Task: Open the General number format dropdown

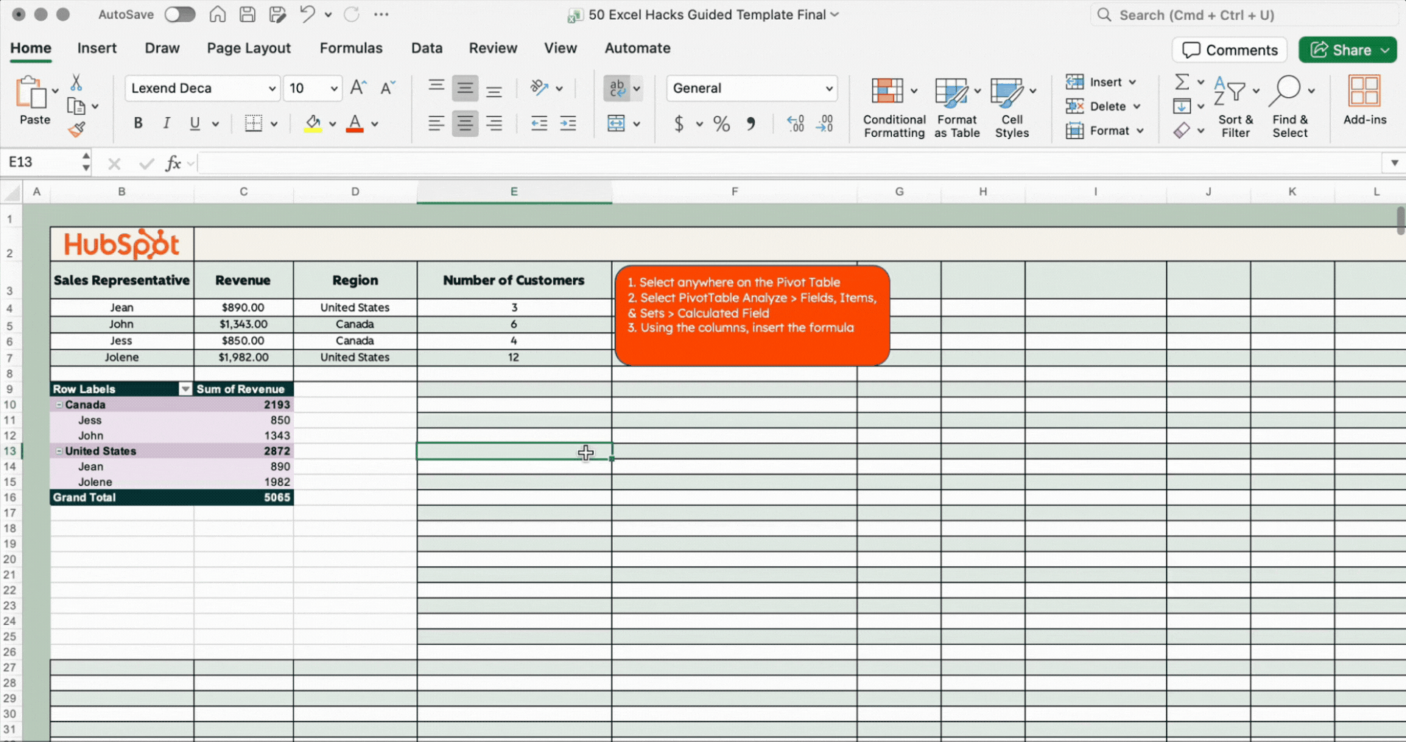Action: (x=826, y=88)
